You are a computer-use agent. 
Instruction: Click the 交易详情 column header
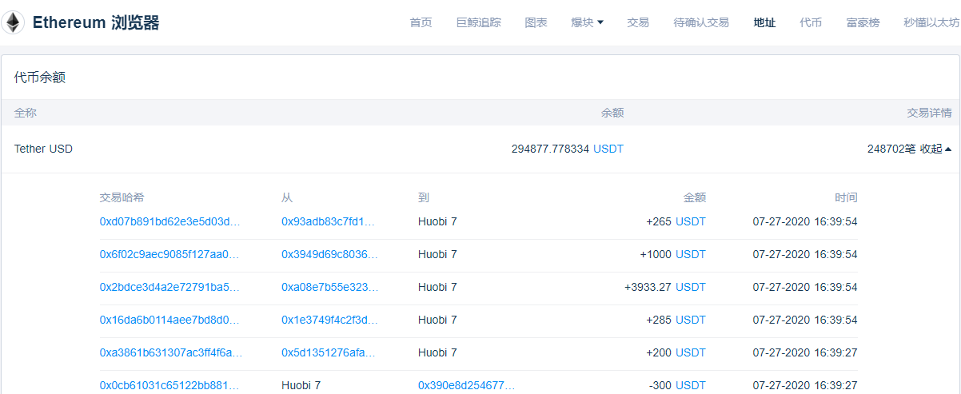click(x=929, y=113)
